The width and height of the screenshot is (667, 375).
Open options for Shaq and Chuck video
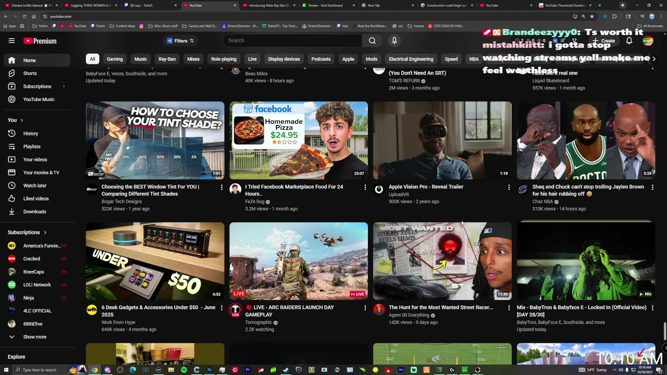pos(652,187)
